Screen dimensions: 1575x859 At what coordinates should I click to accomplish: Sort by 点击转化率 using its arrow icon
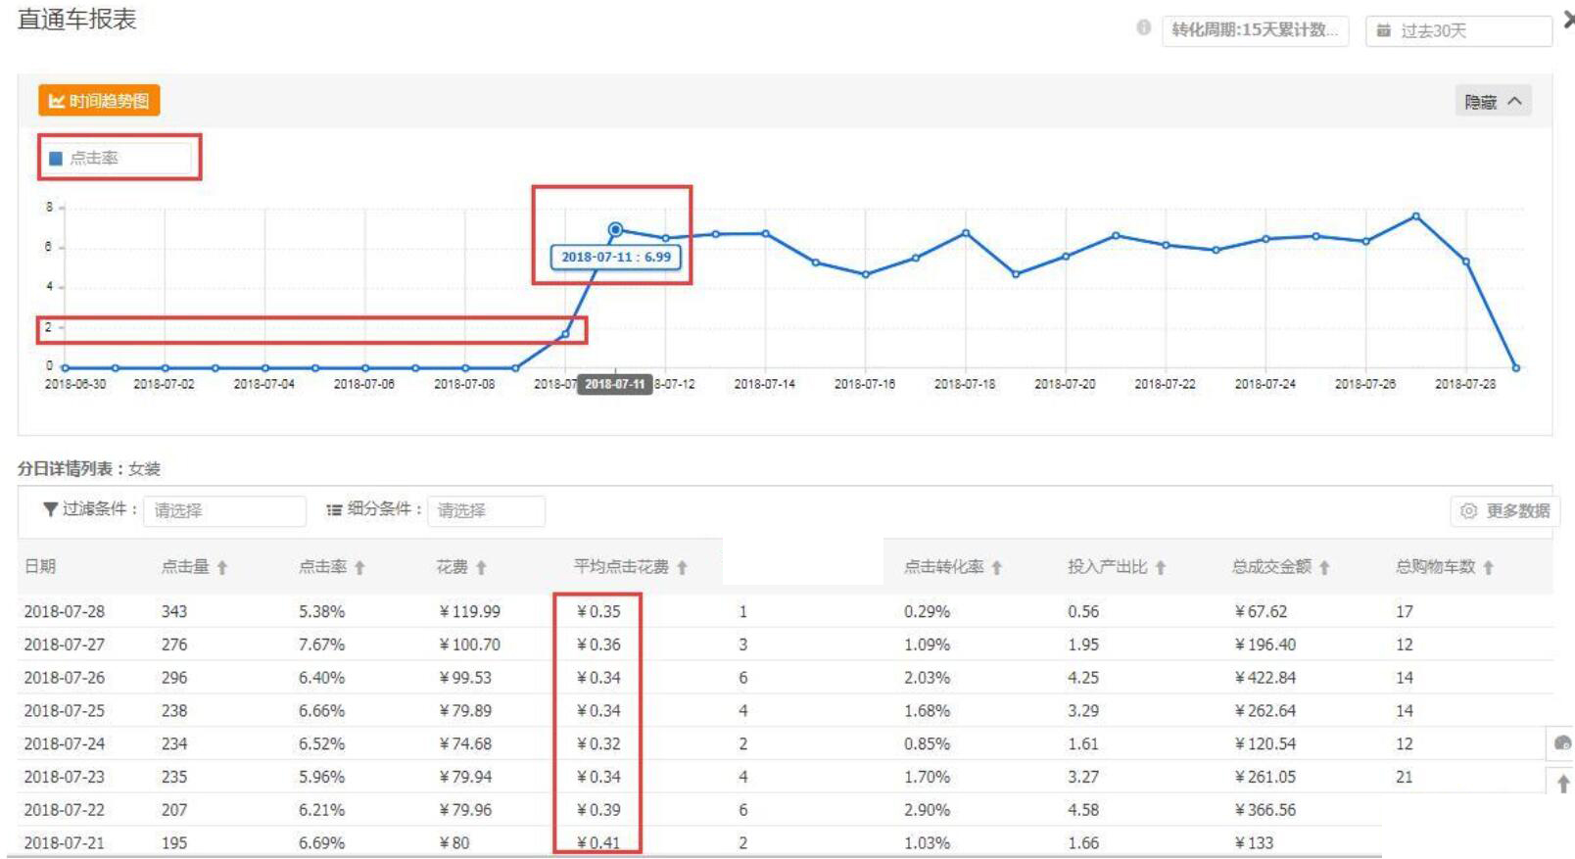click(x=996, y=568)
